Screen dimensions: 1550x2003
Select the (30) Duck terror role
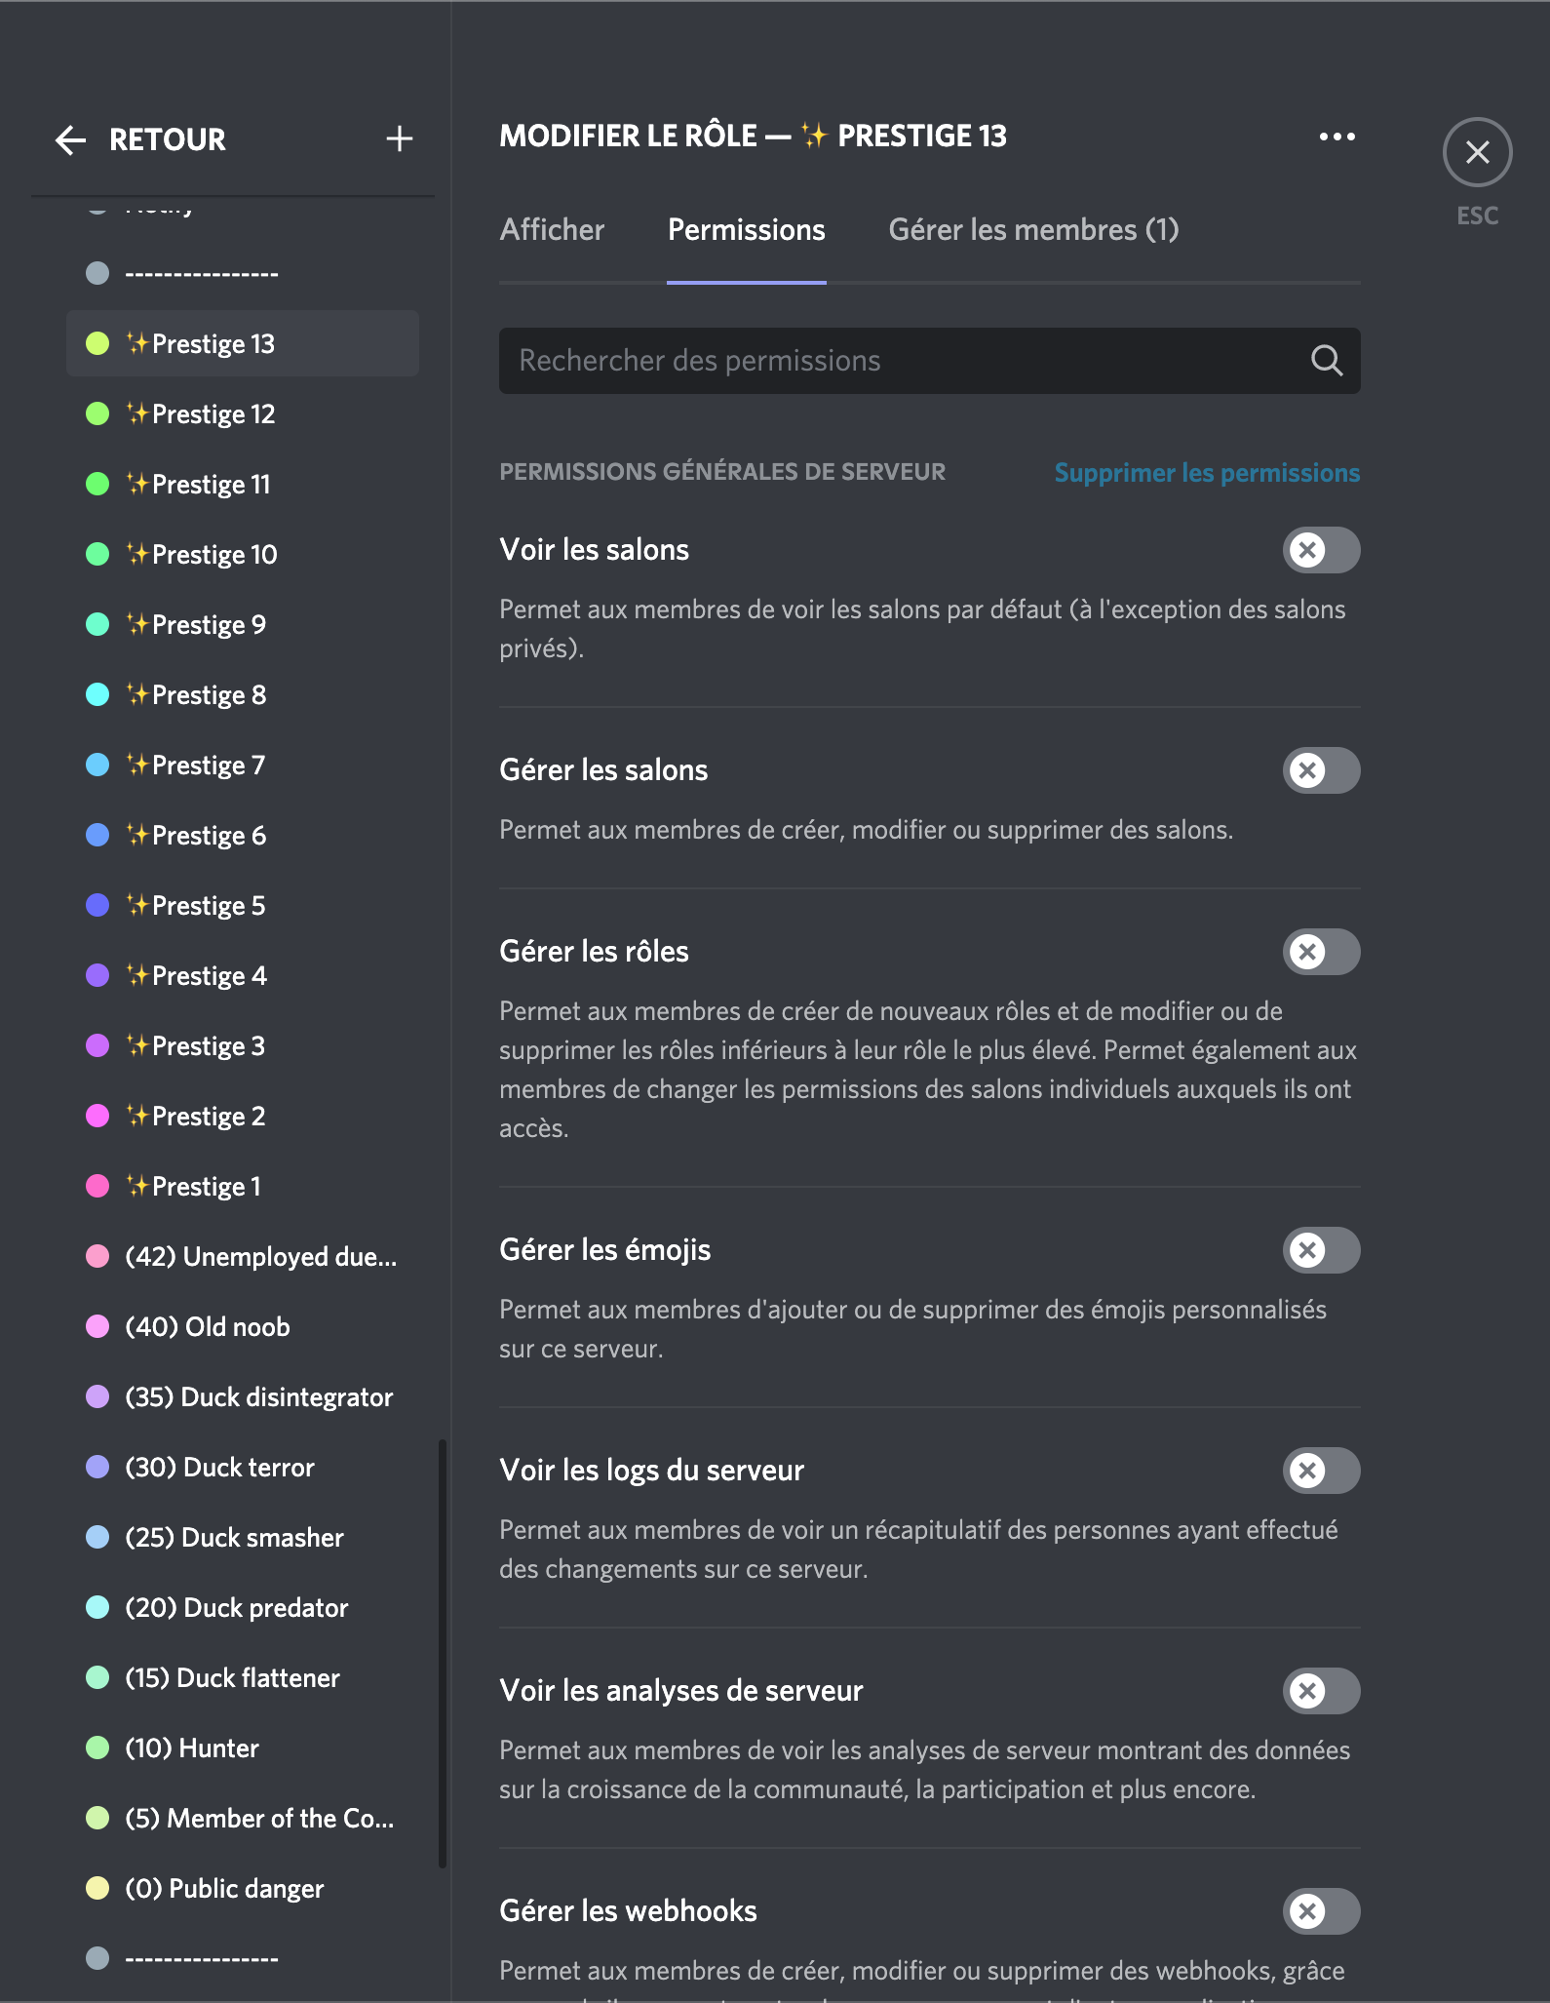220,1468
